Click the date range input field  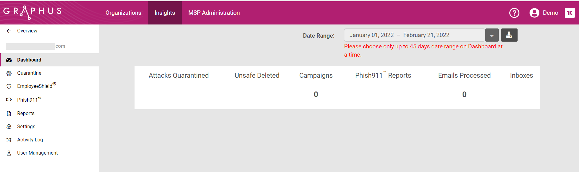[414, 35]
